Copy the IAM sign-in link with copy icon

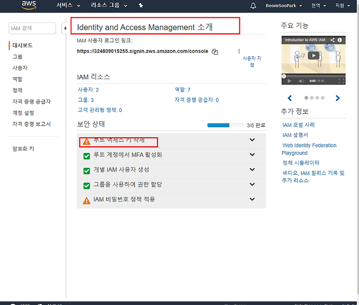tap(215, 52)
